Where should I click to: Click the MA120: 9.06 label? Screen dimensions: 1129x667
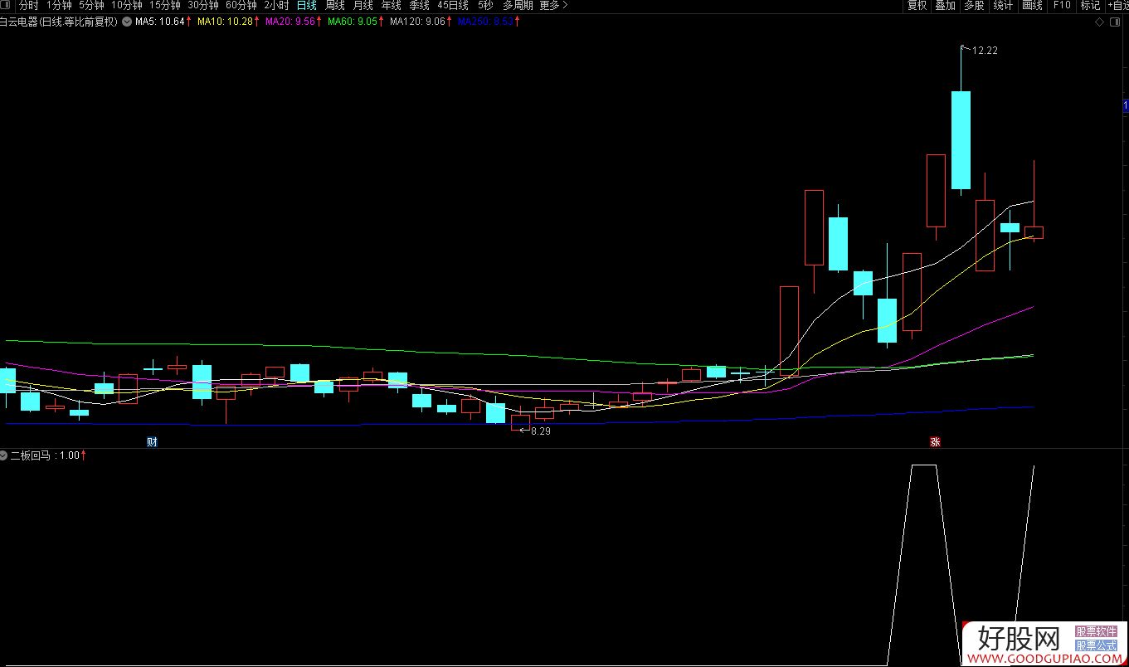418,22
